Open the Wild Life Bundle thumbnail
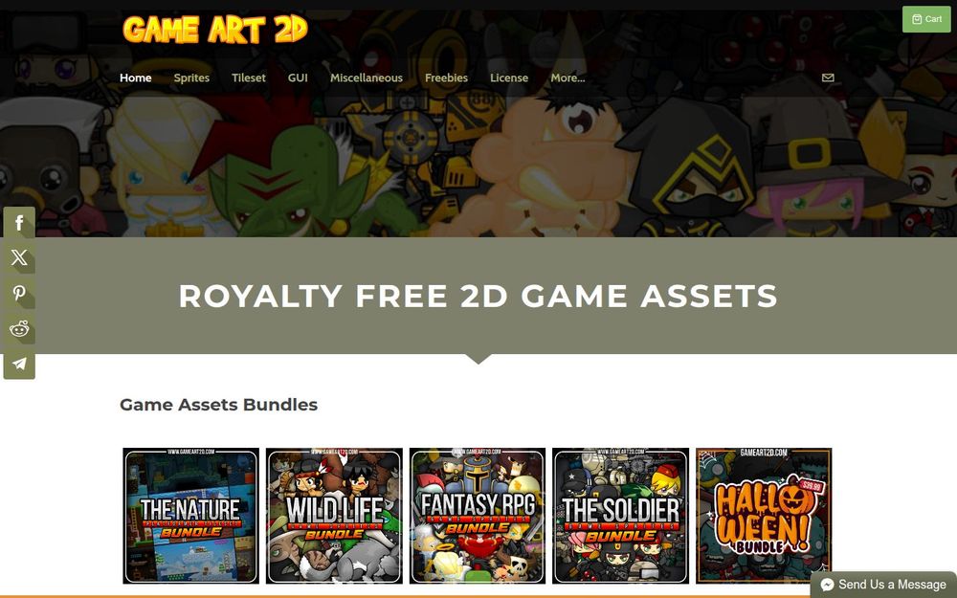 click(334, 516)
